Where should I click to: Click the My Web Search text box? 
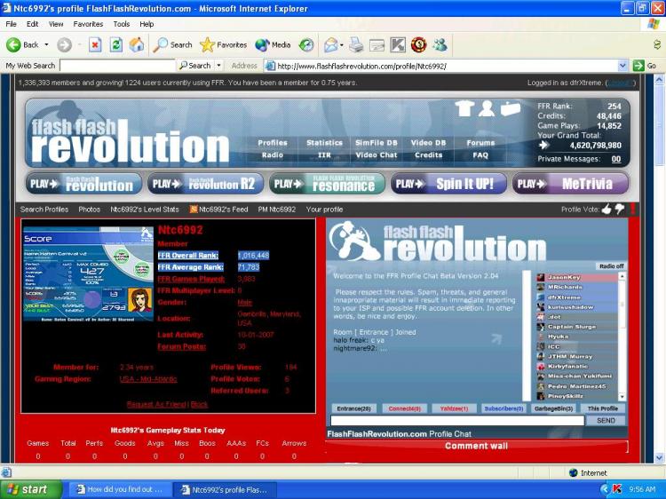click(117, 66)
